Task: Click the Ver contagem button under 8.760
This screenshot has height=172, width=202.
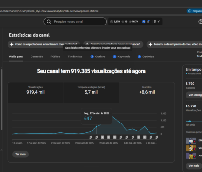Action: [194, 95]
